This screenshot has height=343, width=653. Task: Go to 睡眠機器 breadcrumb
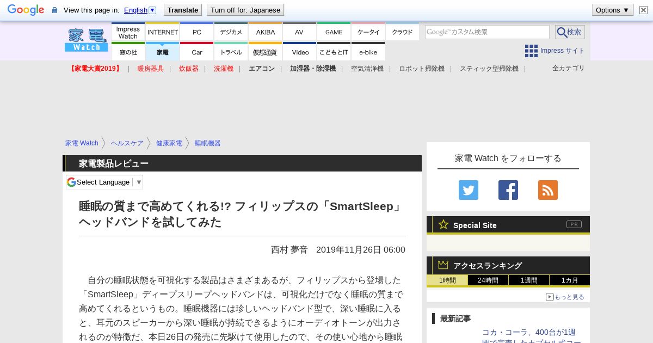click(208, 143)
